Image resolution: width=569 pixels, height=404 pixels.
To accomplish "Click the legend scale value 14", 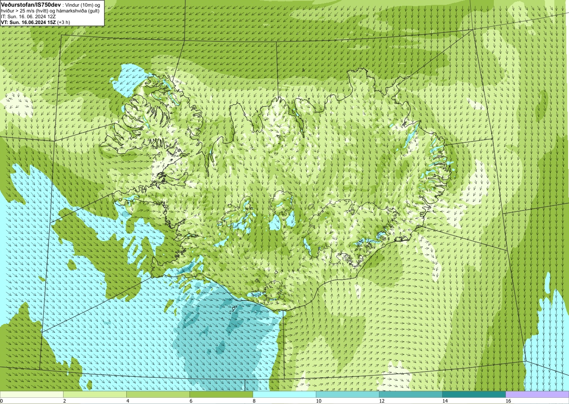I will pos(445,401).
